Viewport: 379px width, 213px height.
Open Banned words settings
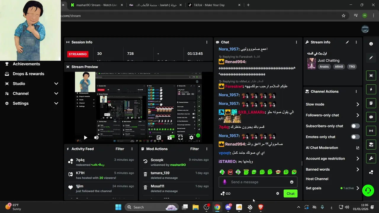click(333, 170)
